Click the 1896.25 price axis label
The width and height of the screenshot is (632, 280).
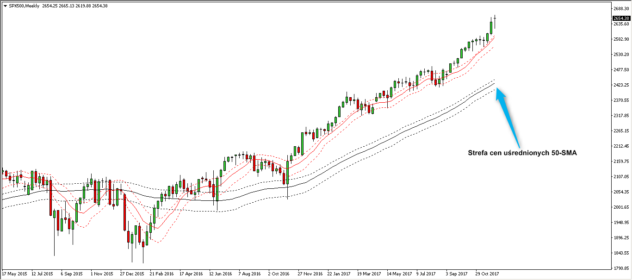[620, 238]
